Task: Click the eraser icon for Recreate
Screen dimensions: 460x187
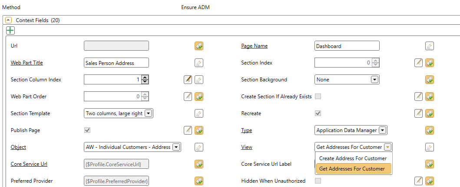Action: click(x=430, y=113)
